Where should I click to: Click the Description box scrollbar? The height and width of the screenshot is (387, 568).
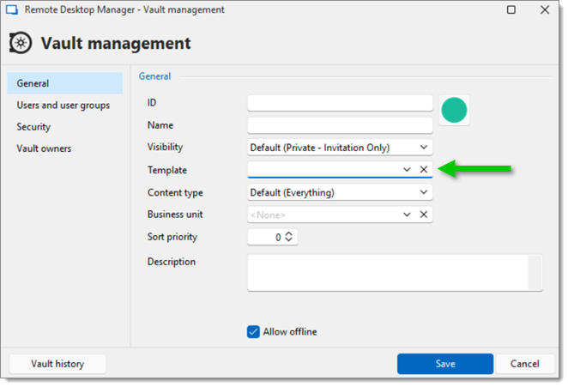(535, 273)
